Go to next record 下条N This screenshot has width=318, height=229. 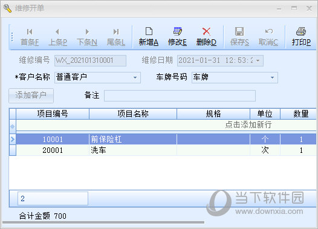coord(87,37)
